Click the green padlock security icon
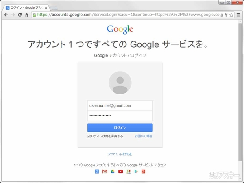This screenshot has width=244, height=183. 35,15
